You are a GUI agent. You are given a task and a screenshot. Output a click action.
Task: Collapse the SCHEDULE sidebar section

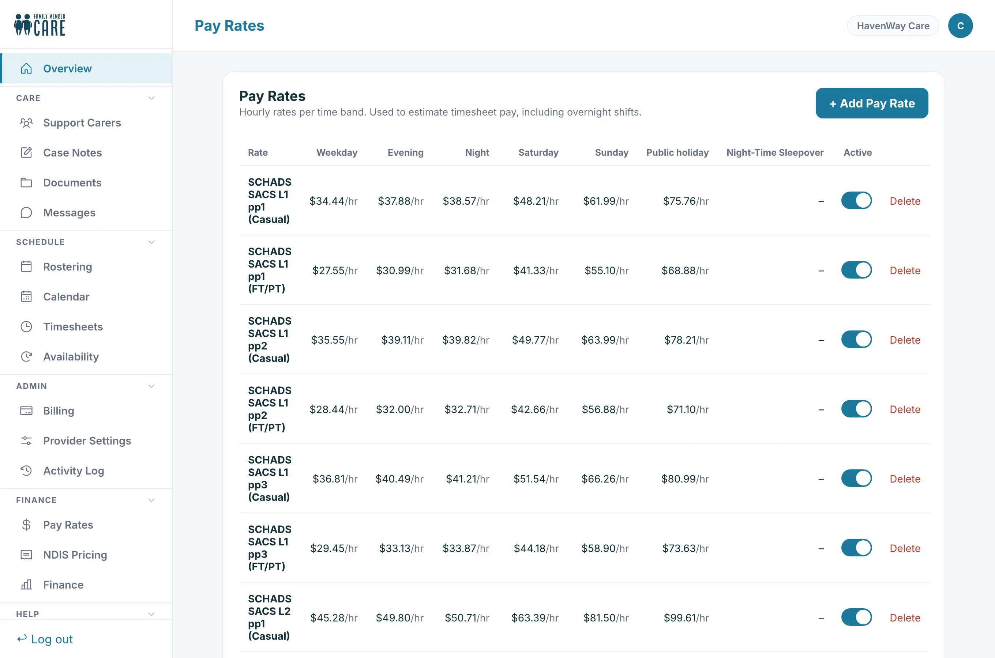point(151,242)
